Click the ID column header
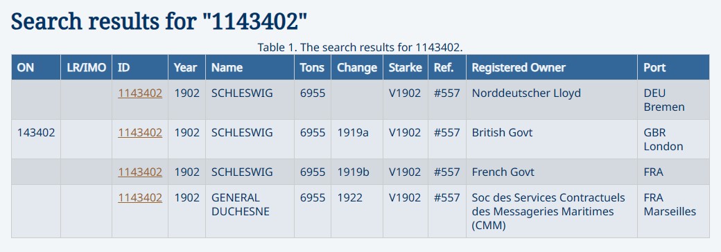Screen dimensions: 721x252 point(140,67)
